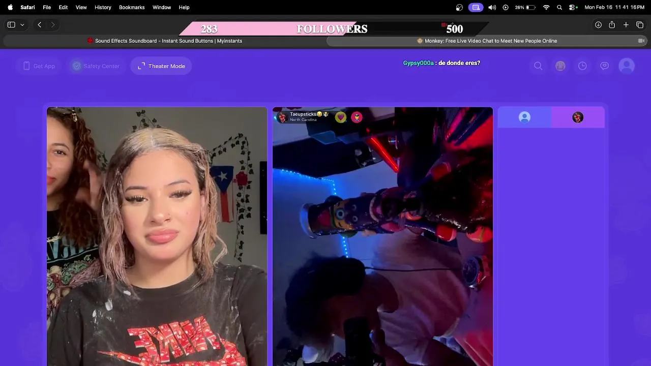Click the date and time display
Image resolution: width=651 pixels, height=366 pixels.
pos(614,7)
